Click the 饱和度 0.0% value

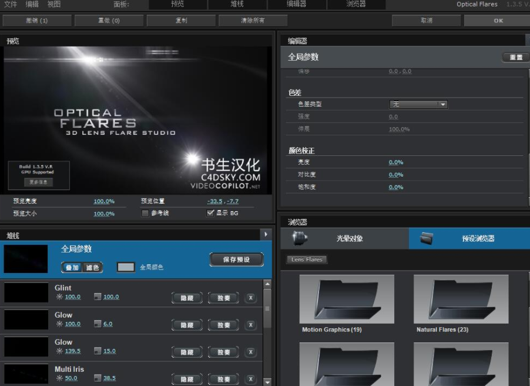point(396,187)
